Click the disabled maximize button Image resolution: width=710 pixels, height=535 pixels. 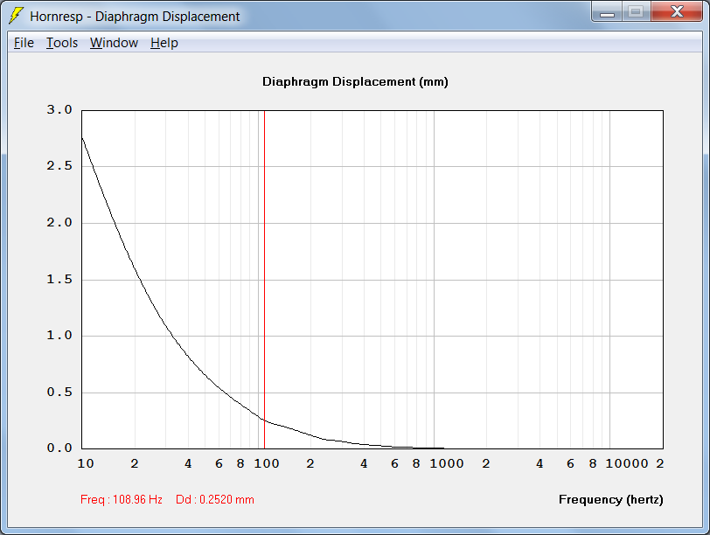tap(636, 11)
